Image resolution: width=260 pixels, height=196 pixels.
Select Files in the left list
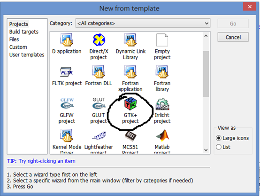14,39
